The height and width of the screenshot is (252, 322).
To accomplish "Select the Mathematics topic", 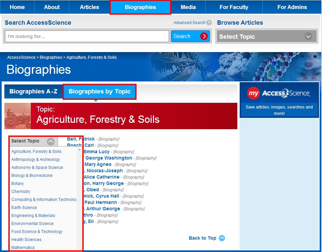I will (x=23, y=248).
